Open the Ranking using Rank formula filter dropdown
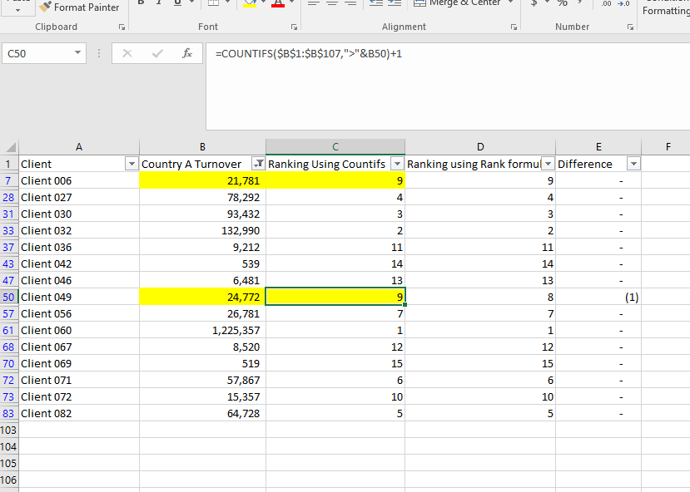 tap(548, 165)
